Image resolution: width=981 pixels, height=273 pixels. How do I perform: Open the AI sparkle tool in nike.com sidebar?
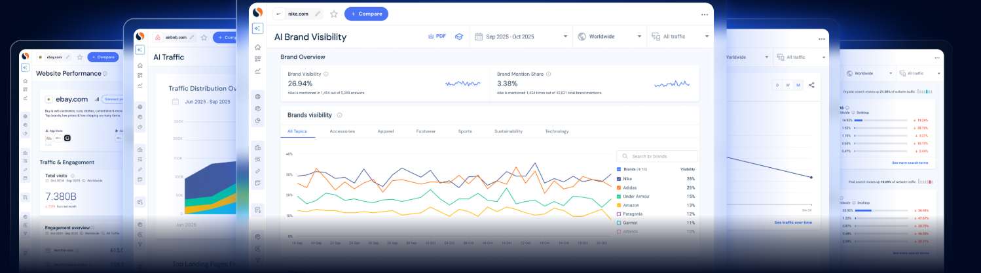pos(257,28)
